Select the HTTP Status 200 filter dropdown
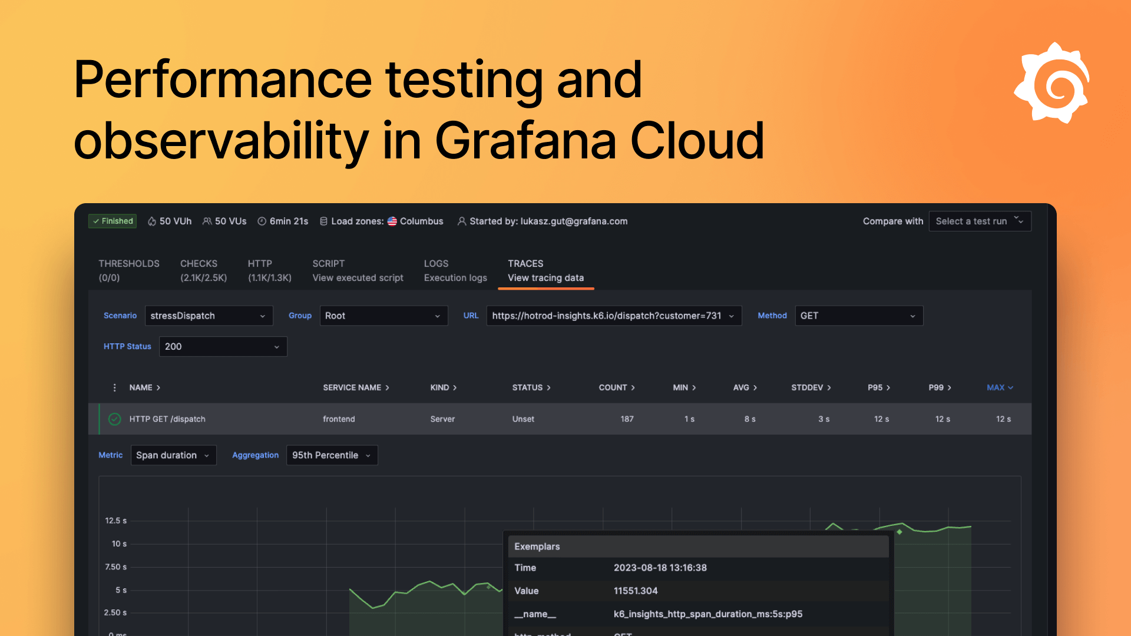 click(x=221, y=346)
